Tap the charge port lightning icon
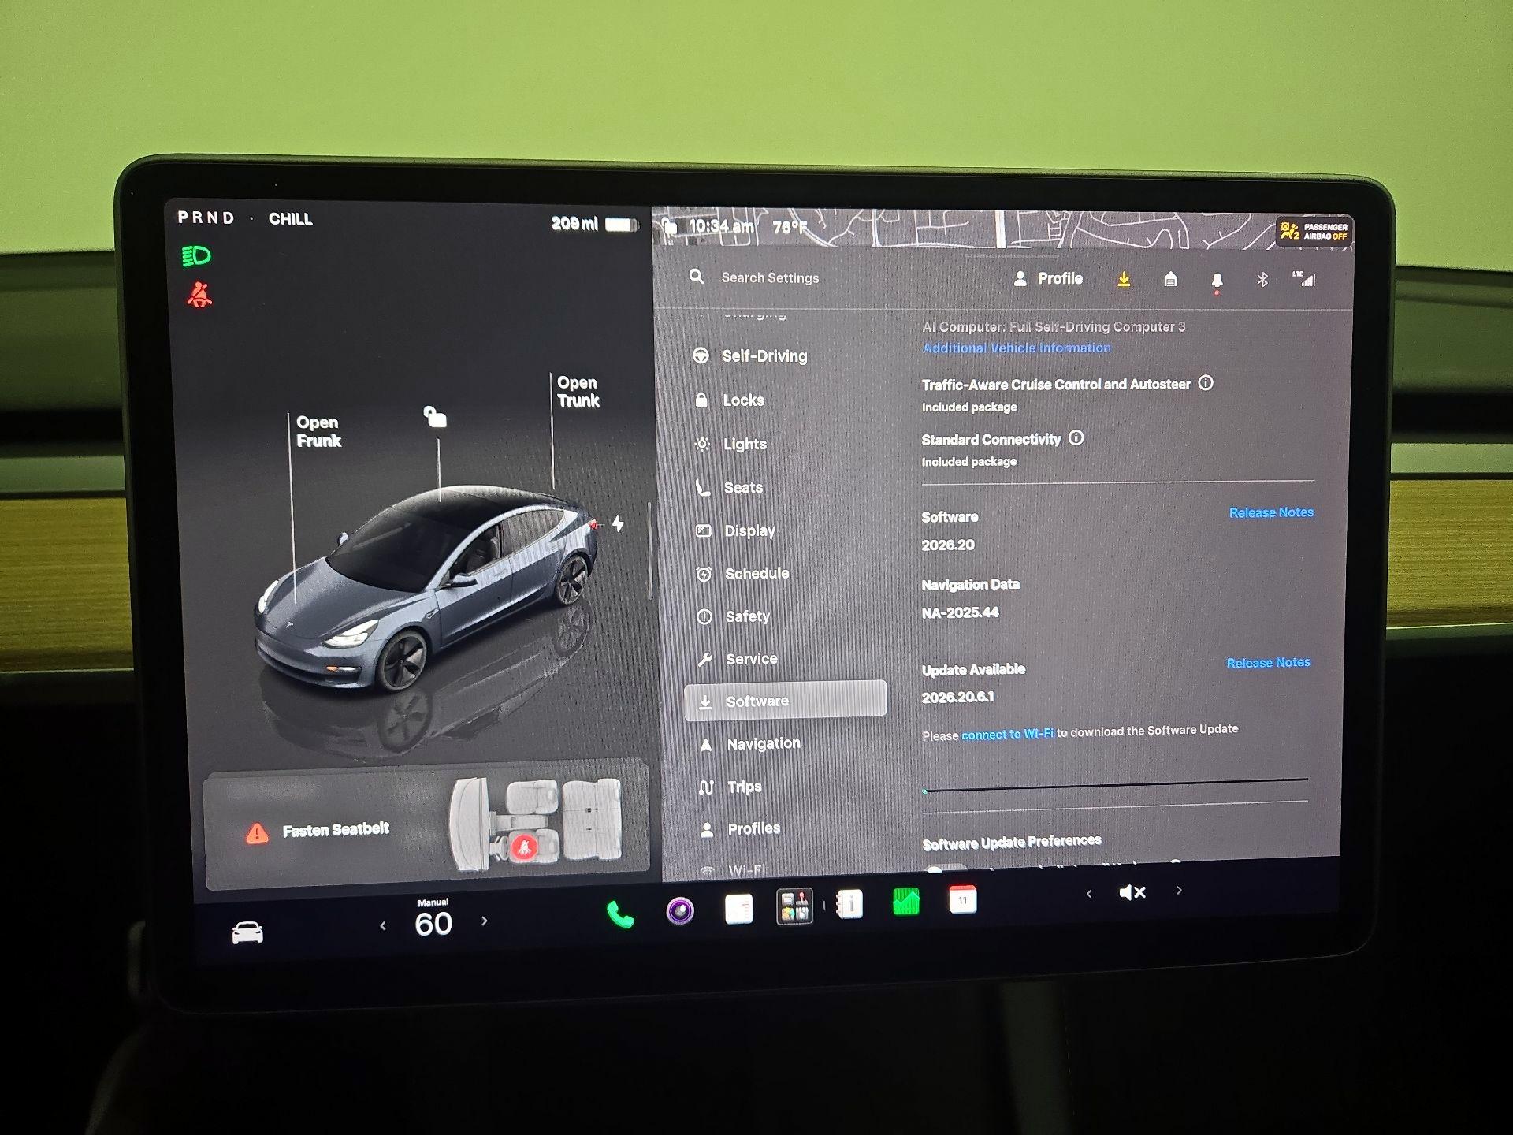This screenshot has height=1135, width=1513. point(618,523)
